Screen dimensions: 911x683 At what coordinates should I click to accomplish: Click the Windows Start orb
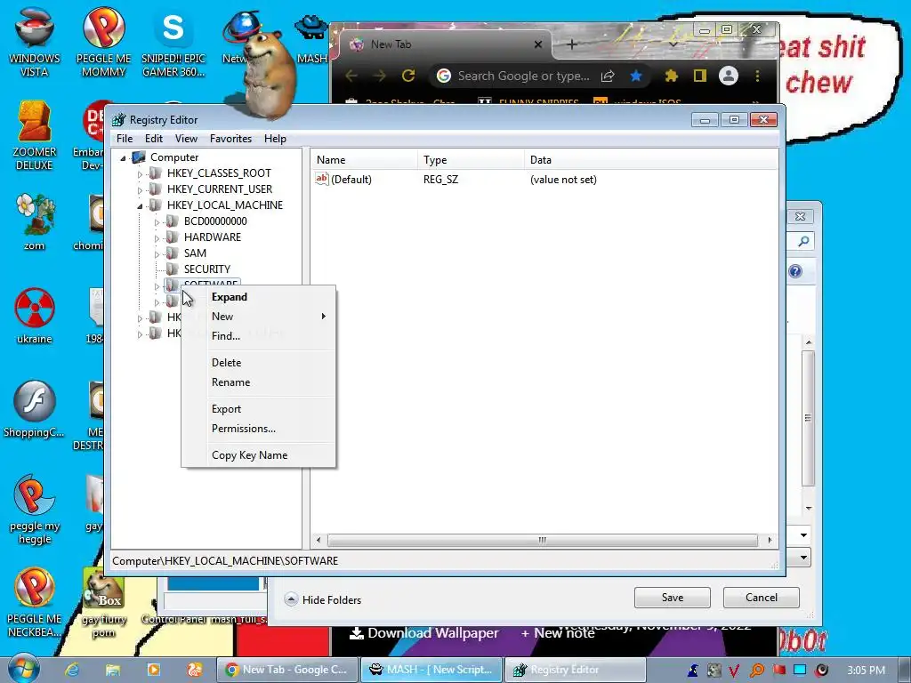24,669
